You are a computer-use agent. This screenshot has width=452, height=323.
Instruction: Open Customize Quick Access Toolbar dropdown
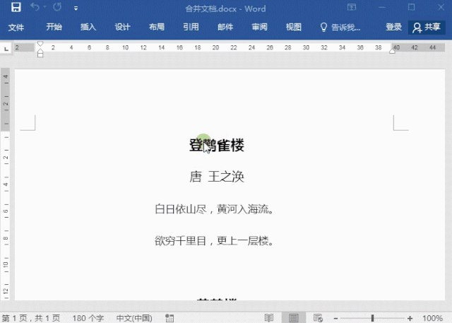(x=76, y=8)
